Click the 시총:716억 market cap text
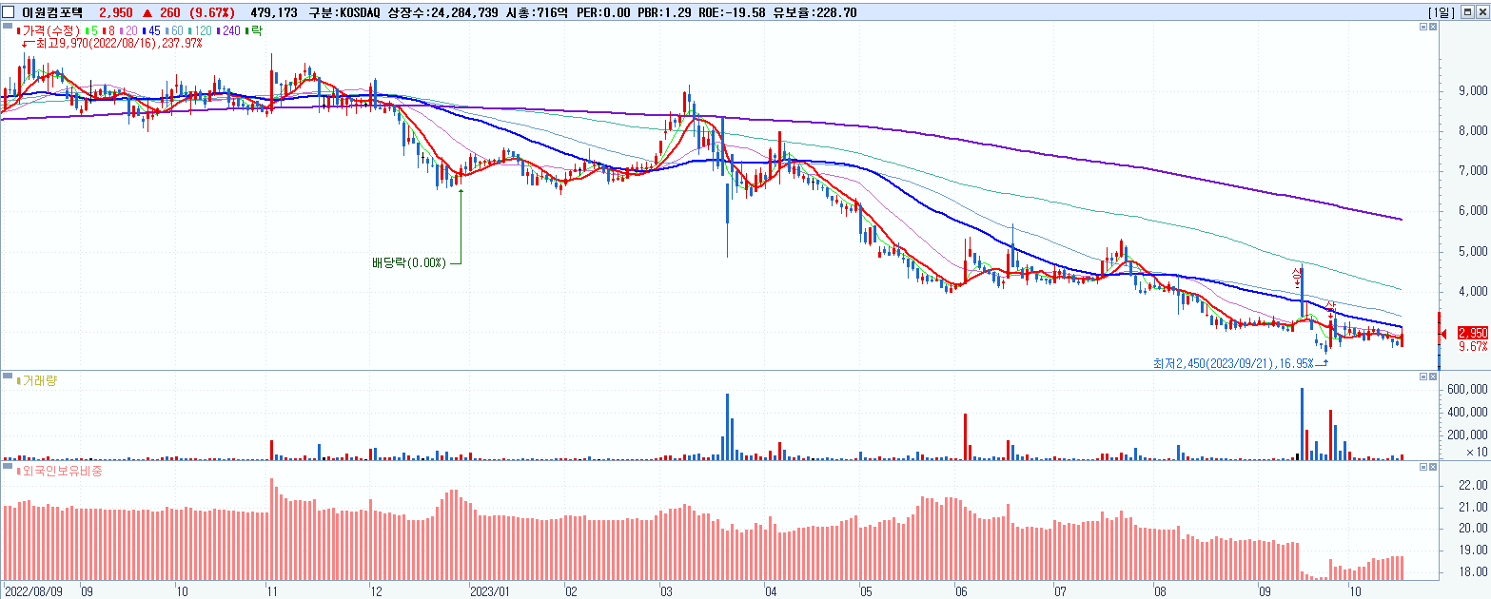1491x599 pixels. coord(540,12)
